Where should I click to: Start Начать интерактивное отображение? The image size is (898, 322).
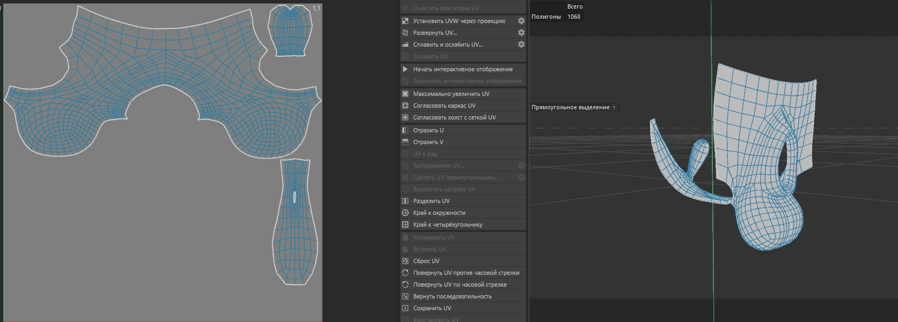click(x=463, y=69)
